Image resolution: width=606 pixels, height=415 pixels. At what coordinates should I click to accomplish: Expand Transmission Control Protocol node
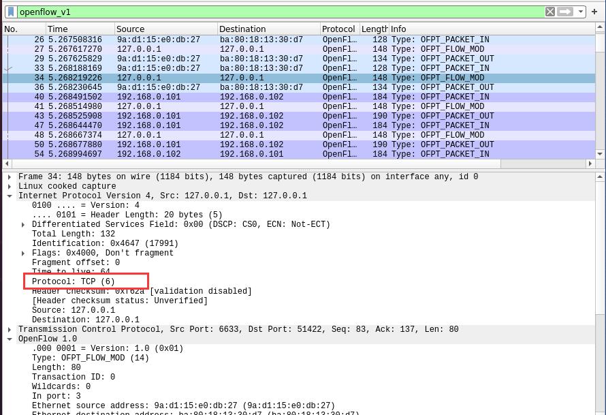point(10,330)
